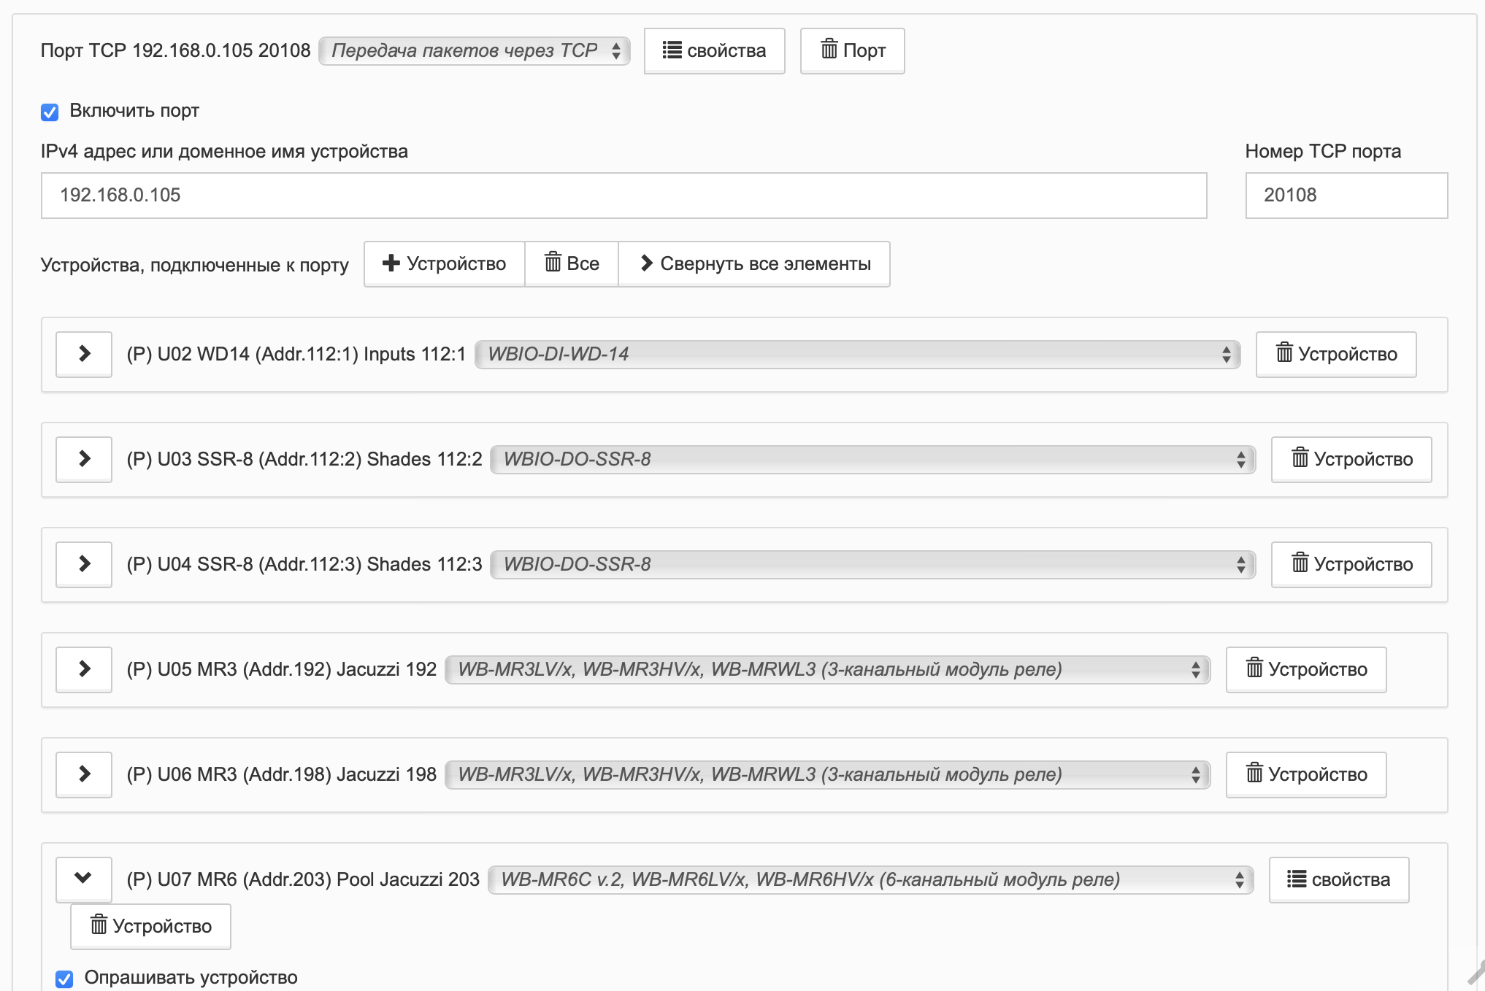This screenshot has width=1485, height=991.
Task: Click the label '(P) U07 MR6 (Addr.203) Pool Jacuzzi 203'
Action: 303,879
